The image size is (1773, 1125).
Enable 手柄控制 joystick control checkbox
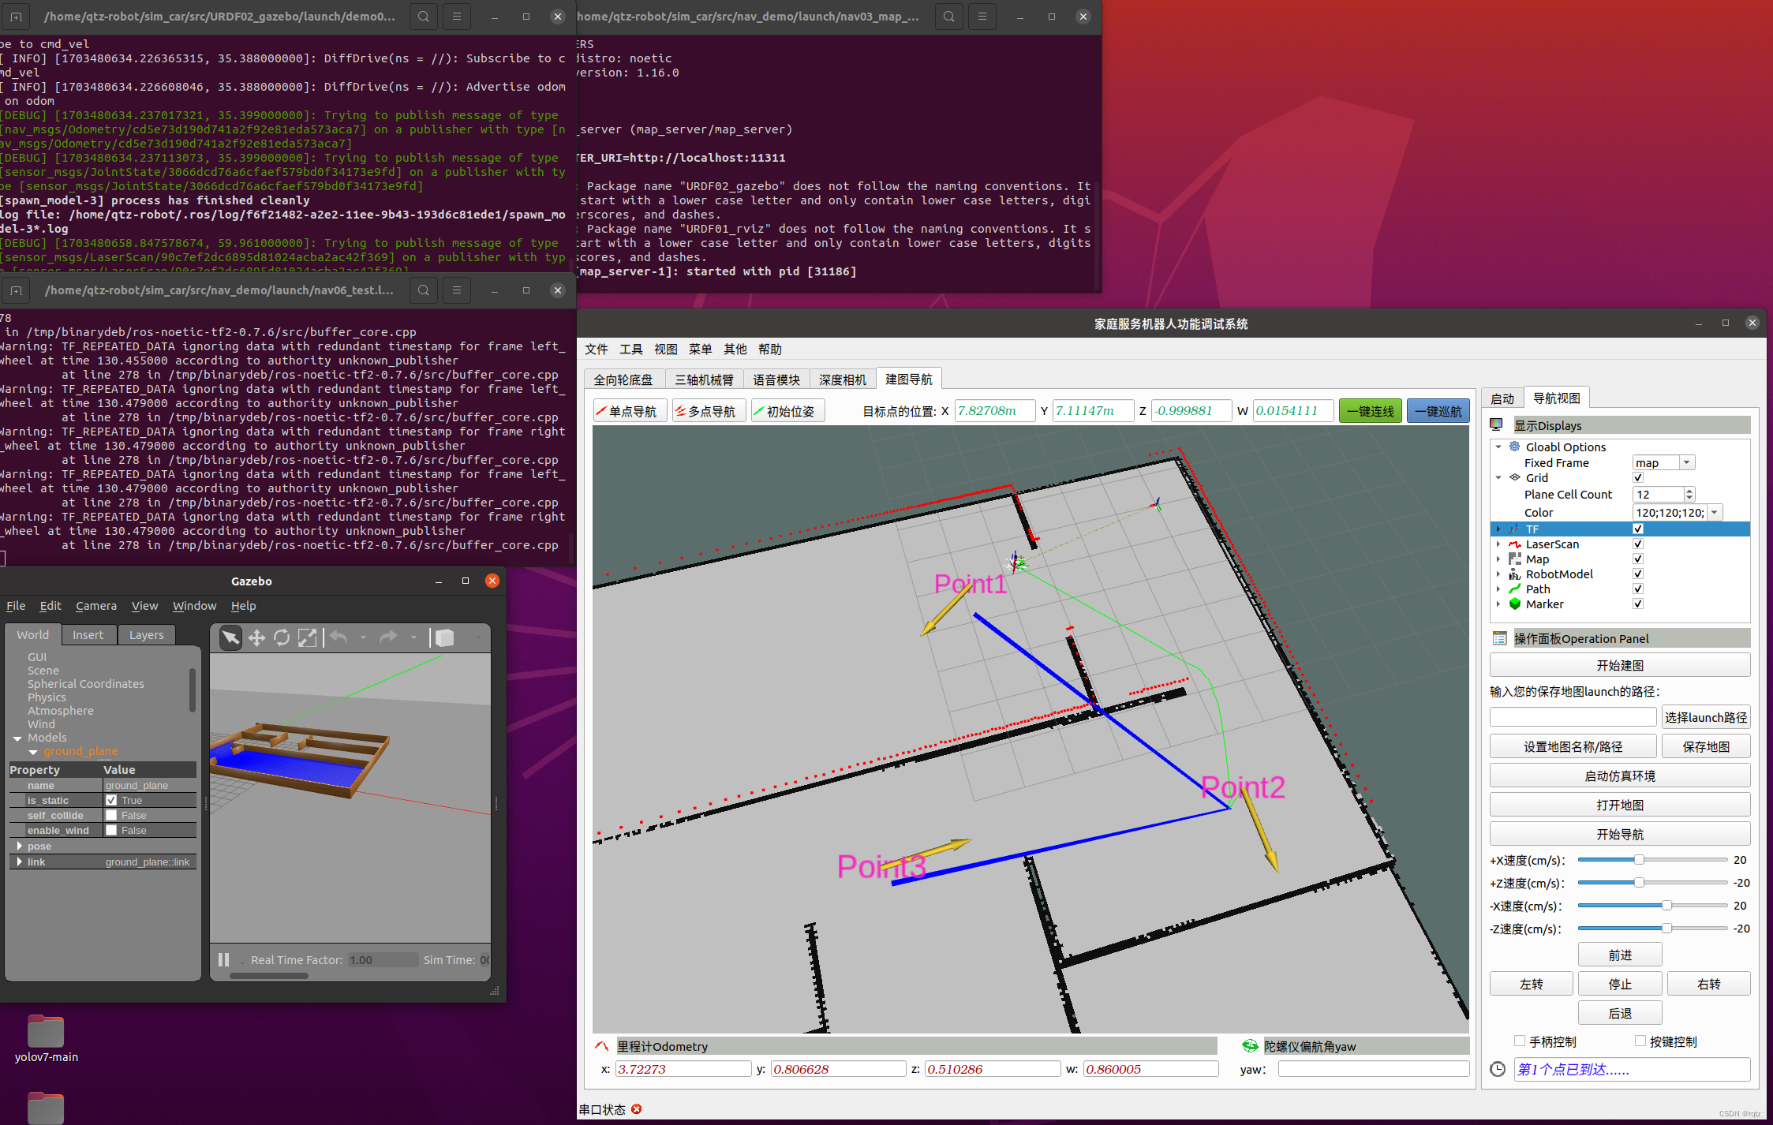[1520, 1041]
